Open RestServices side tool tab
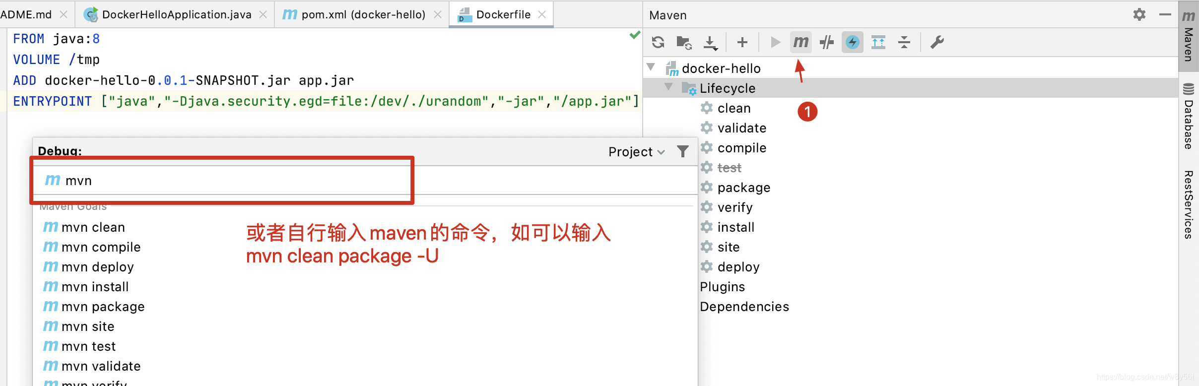 click(1189, 204)
